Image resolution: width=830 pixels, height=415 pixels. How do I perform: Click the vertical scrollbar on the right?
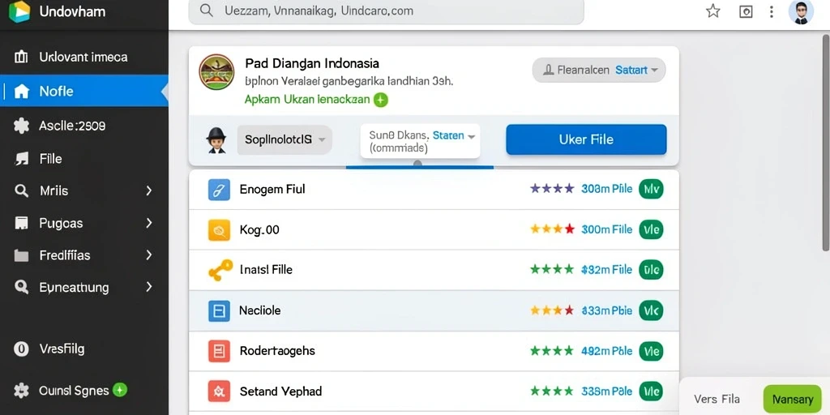(826, 141)
